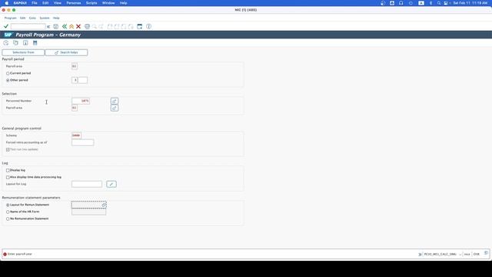Open the transaction info dropdown in status bar

[460, 255]
